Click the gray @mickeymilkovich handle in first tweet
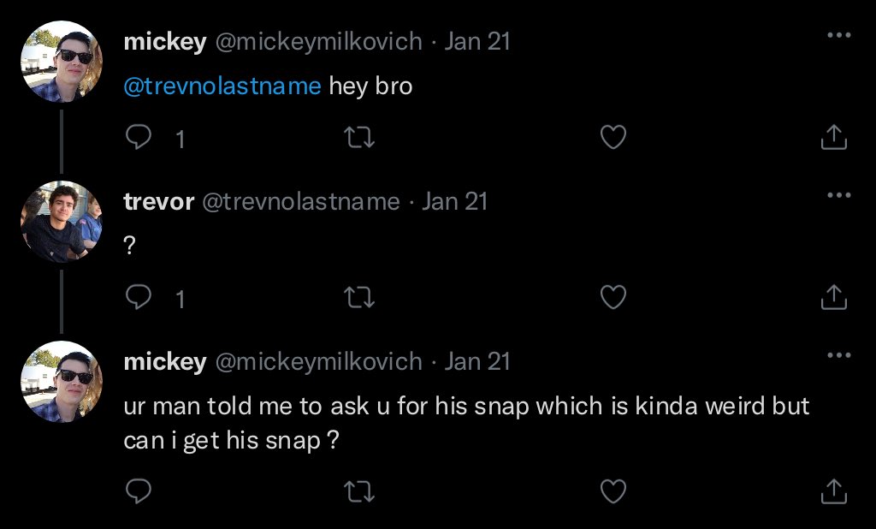 [318, 42]
